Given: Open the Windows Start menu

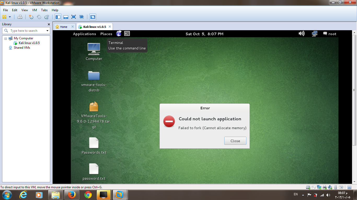Looking at the screenshot, I should click(7, 195).
